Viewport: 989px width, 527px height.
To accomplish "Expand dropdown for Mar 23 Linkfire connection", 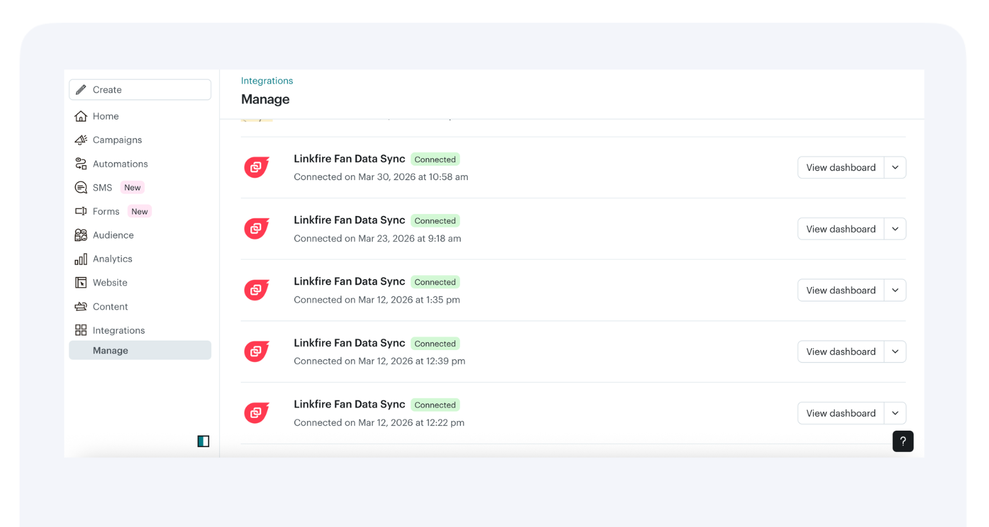I will click(895, 229).
